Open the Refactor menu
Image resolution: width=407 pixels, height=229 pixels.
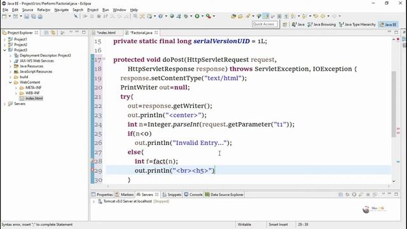[44, 10]
